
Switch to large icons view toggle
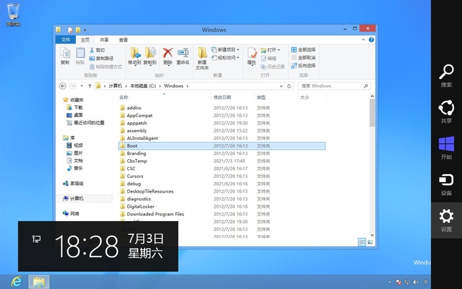pyautogui.click(x=370, y=242)
